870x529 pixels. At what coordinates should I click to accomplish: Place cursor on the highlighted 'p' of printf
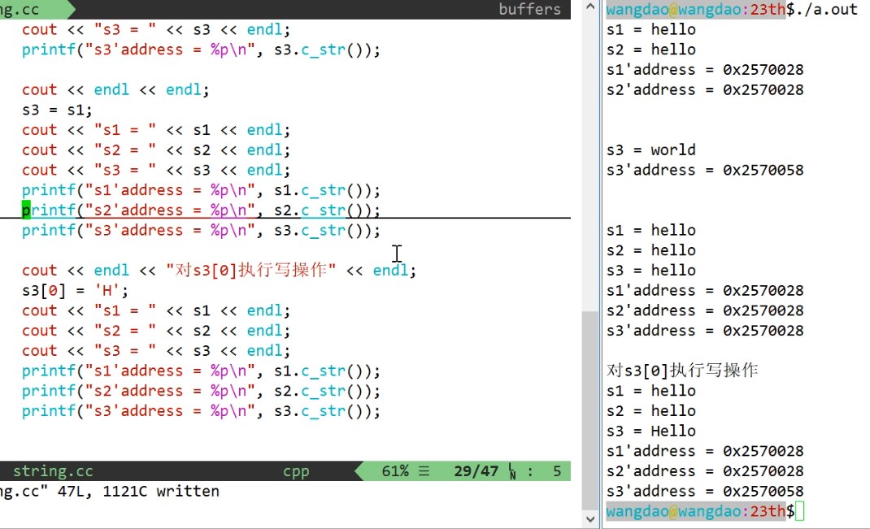point(26,210)
